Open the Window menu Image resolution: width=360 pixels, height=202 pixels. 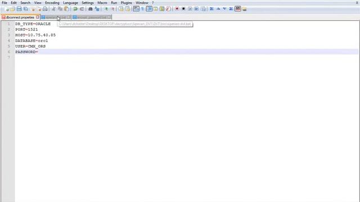coord(142,3)
